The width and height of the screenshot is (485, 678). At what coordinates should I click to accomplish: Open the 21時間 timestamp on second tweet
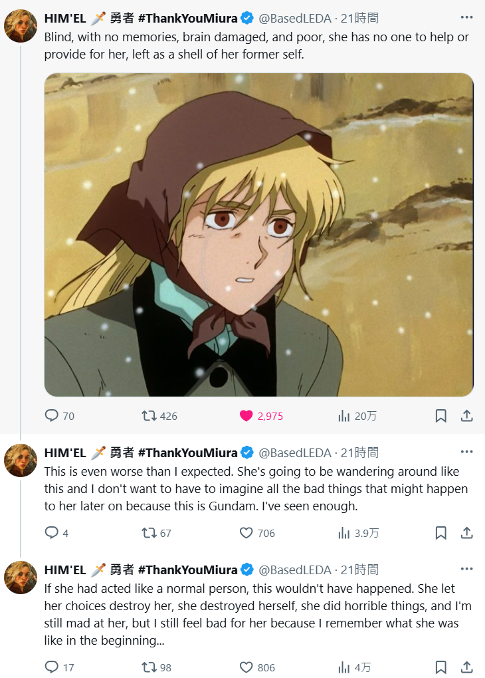(359, 453)
